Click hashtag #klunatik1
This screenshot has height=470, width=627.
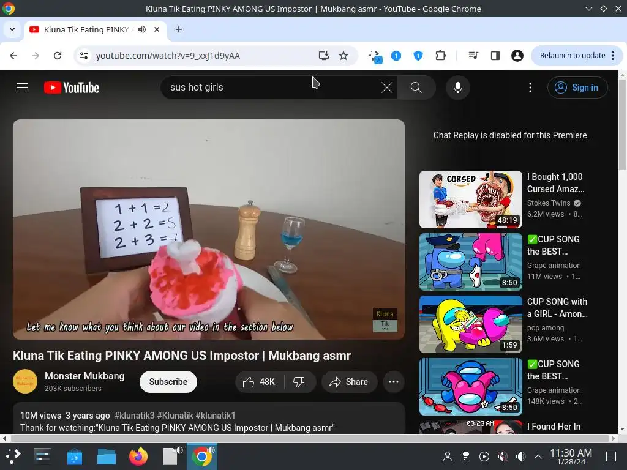[216, 416]
